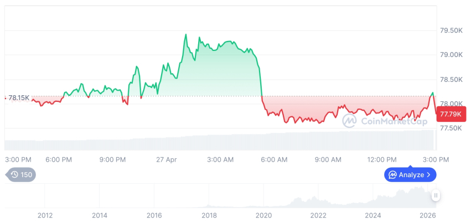Select 2012 on the year navigator
This screenshot has width=476, height=222.
[45, 215]
